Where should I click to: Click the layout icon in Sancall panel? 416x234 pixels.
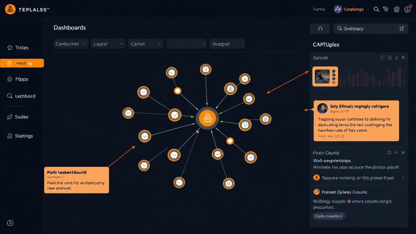point(390,58)
